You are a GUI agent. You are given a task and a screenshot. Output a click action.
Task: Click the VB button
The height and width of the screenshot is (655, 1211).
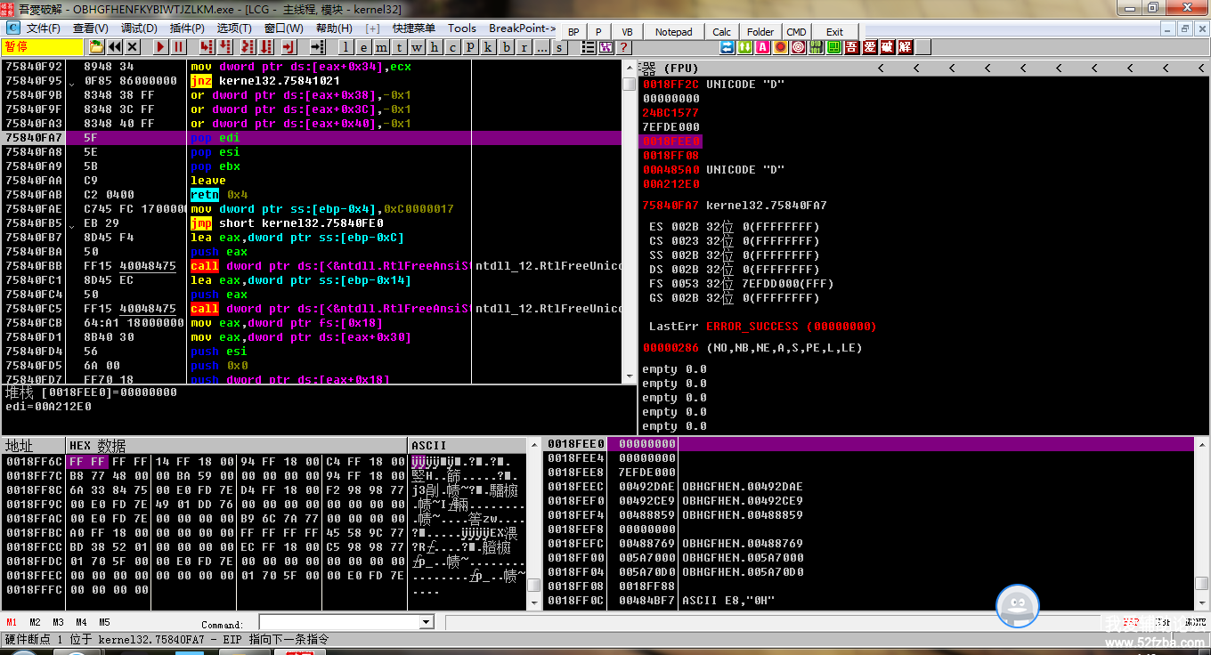[627, 32]
